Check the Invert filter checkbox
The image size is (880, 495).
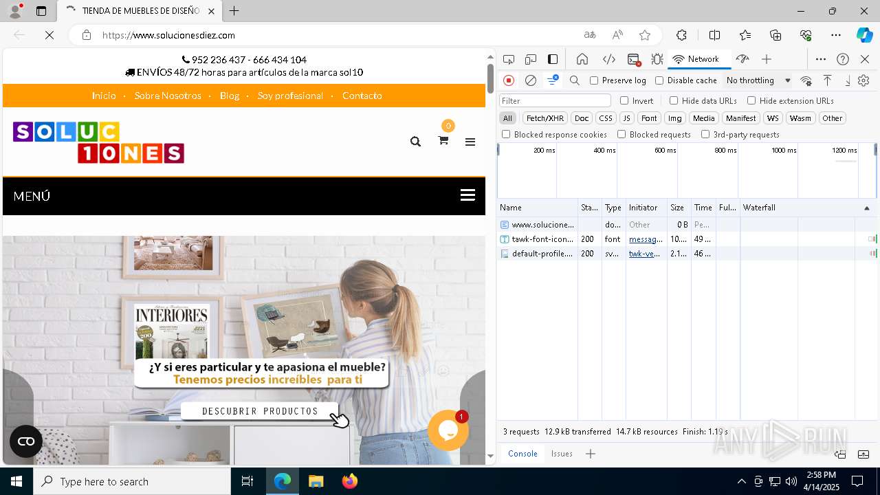pos(624,100)
